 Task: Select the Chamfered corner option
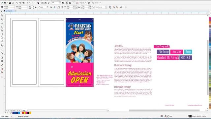tap(65, 7)
